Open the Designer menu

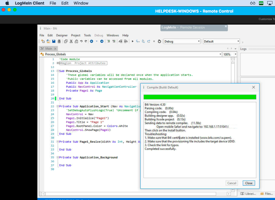(62, 35)
